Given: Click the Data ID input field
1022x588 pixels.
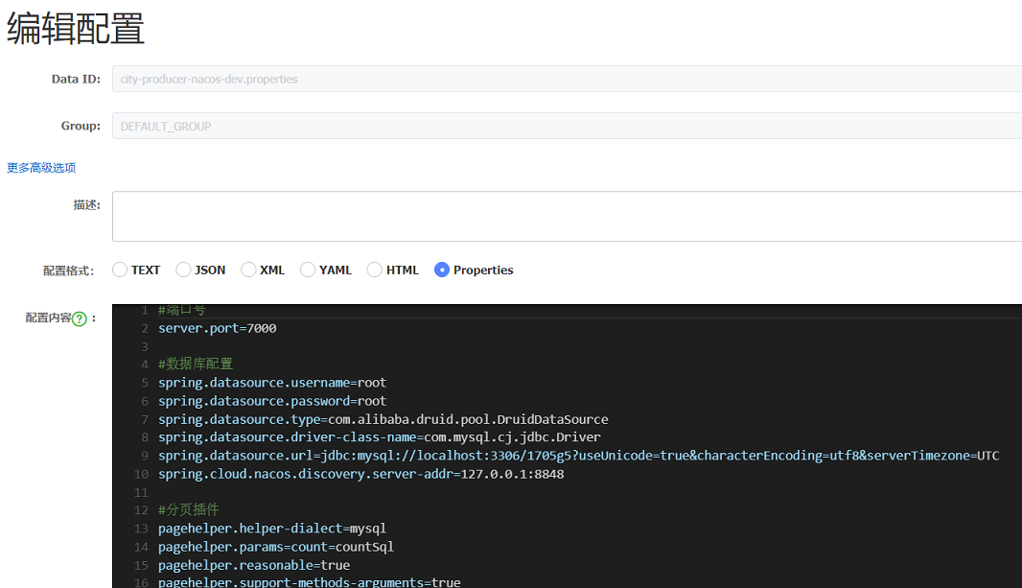Looking at the screenshot, I should click(x=567, y=79).
